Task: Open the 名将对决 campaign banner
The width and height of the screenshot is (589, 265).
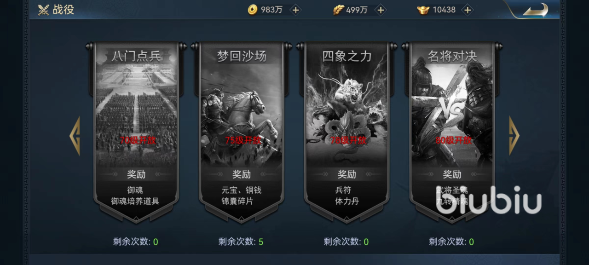Action: click(452, 131)
